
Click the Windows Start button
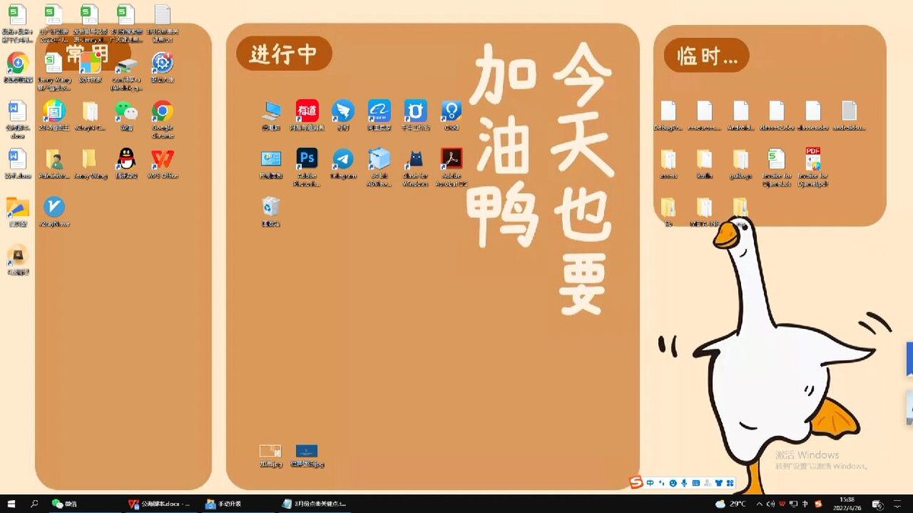(11, 504)
